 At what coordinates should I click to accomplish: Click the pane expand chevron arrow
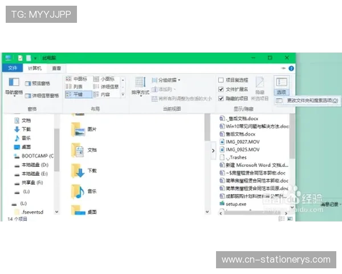213,151
